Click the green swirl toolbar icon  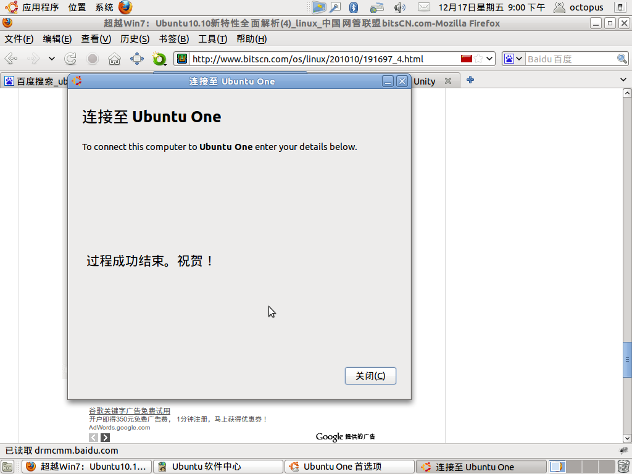(x=159, y=59)
